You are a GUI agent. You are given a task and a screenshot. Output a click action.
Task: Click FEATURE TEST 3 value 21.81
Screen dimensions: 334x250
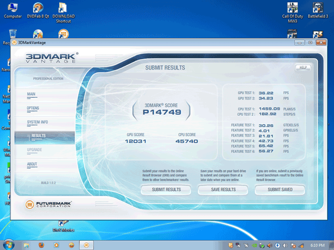[266, 136]
